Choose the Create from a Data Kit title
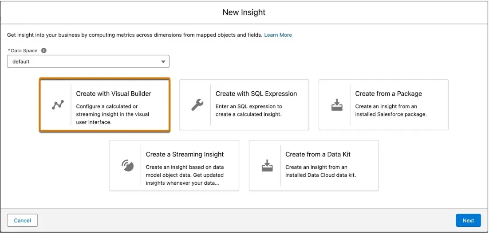Viewport: 489px width, 233px height. coord(318,154)
